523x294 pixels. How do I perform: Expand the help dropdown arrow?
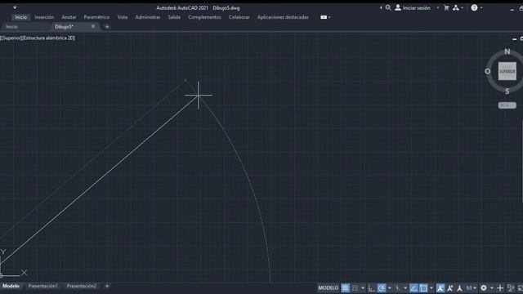481,7
